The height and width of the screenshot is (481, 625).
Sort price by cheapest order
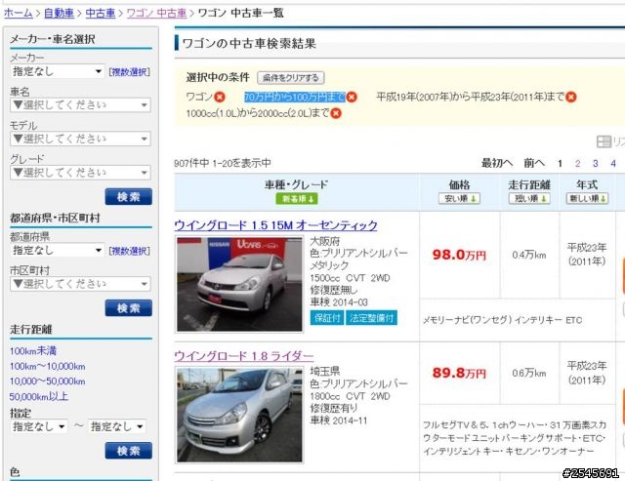(x=459, y=198)
